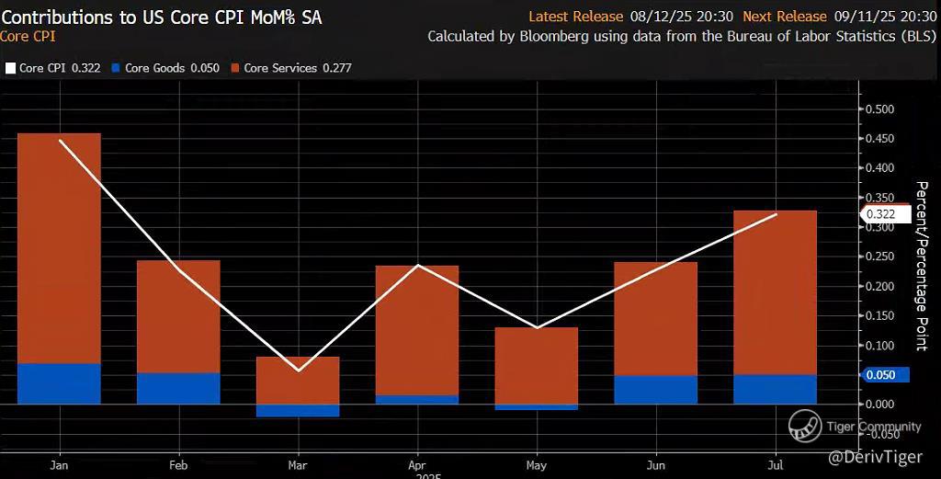Select the 'Core CPI 0.322' legend label

(x=60, y=68)
